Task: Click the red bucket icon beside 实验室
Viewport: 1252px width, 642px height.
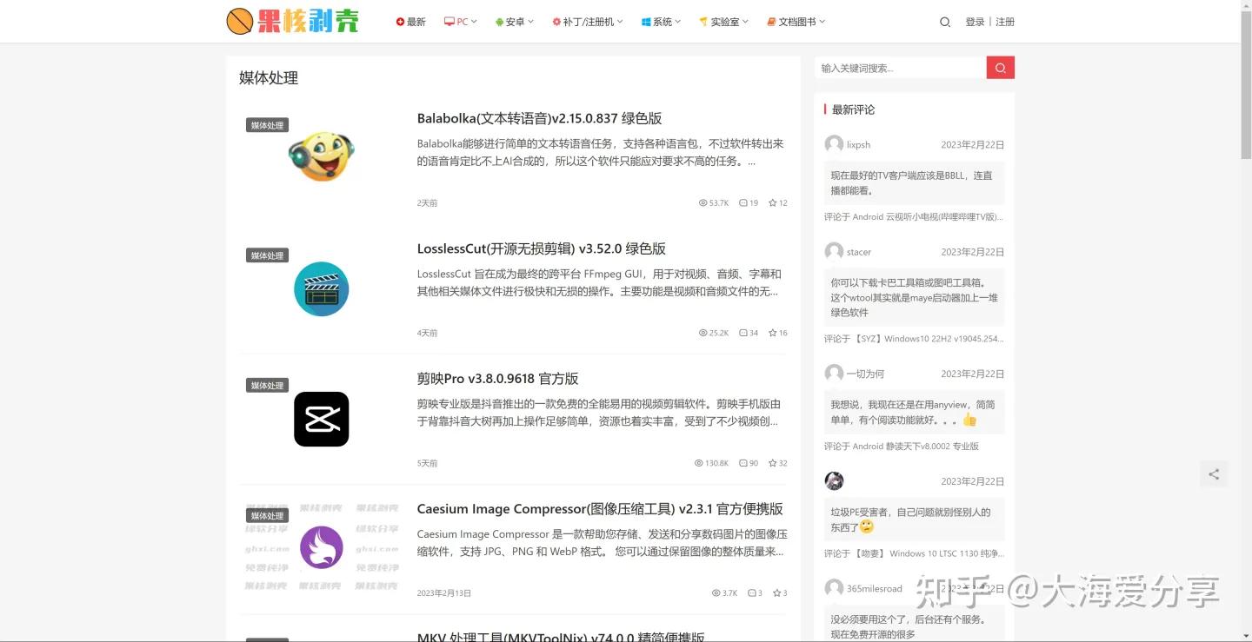Action: coord(701,21)
